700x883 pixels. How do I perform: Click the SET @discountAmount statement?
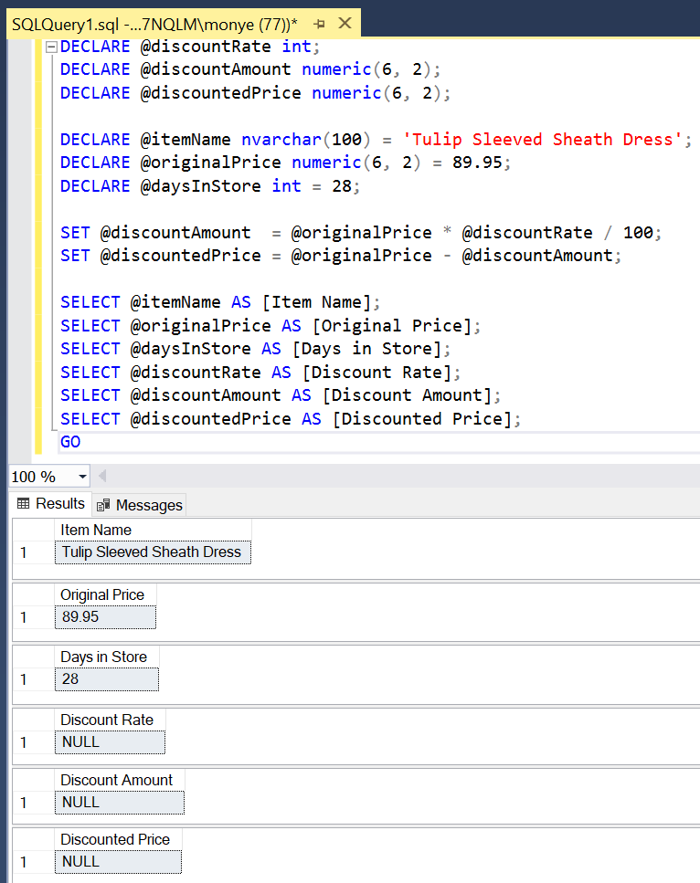coord(361,233)
